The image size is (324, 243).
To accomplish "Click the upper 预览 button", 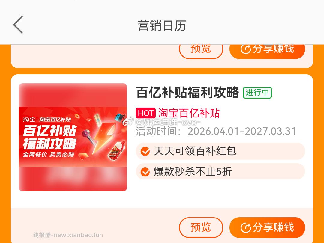I will 201,49.
